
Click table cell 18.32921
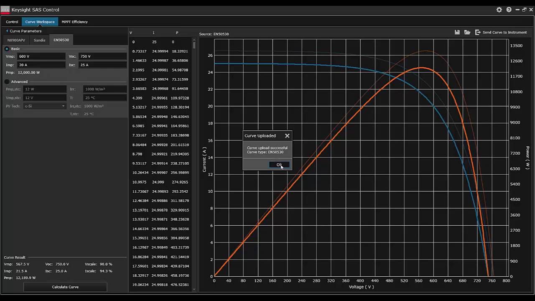pos(180,51)
